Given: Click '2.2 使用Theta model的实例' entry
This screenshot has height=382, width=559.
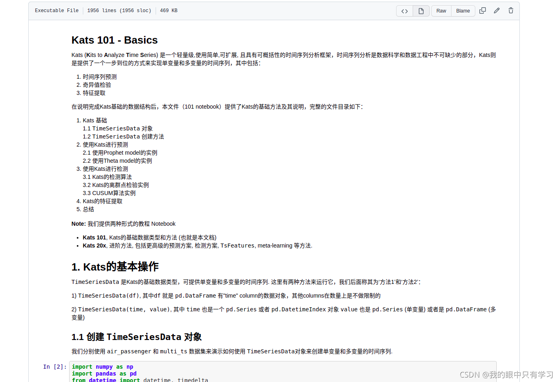Looking at the screenshot, I should [x=117, y=161].
